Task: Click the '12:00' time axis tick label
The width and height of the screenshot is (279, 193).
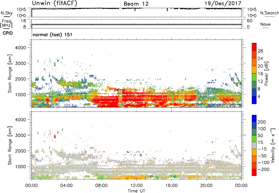Action: tap(136, 186)
